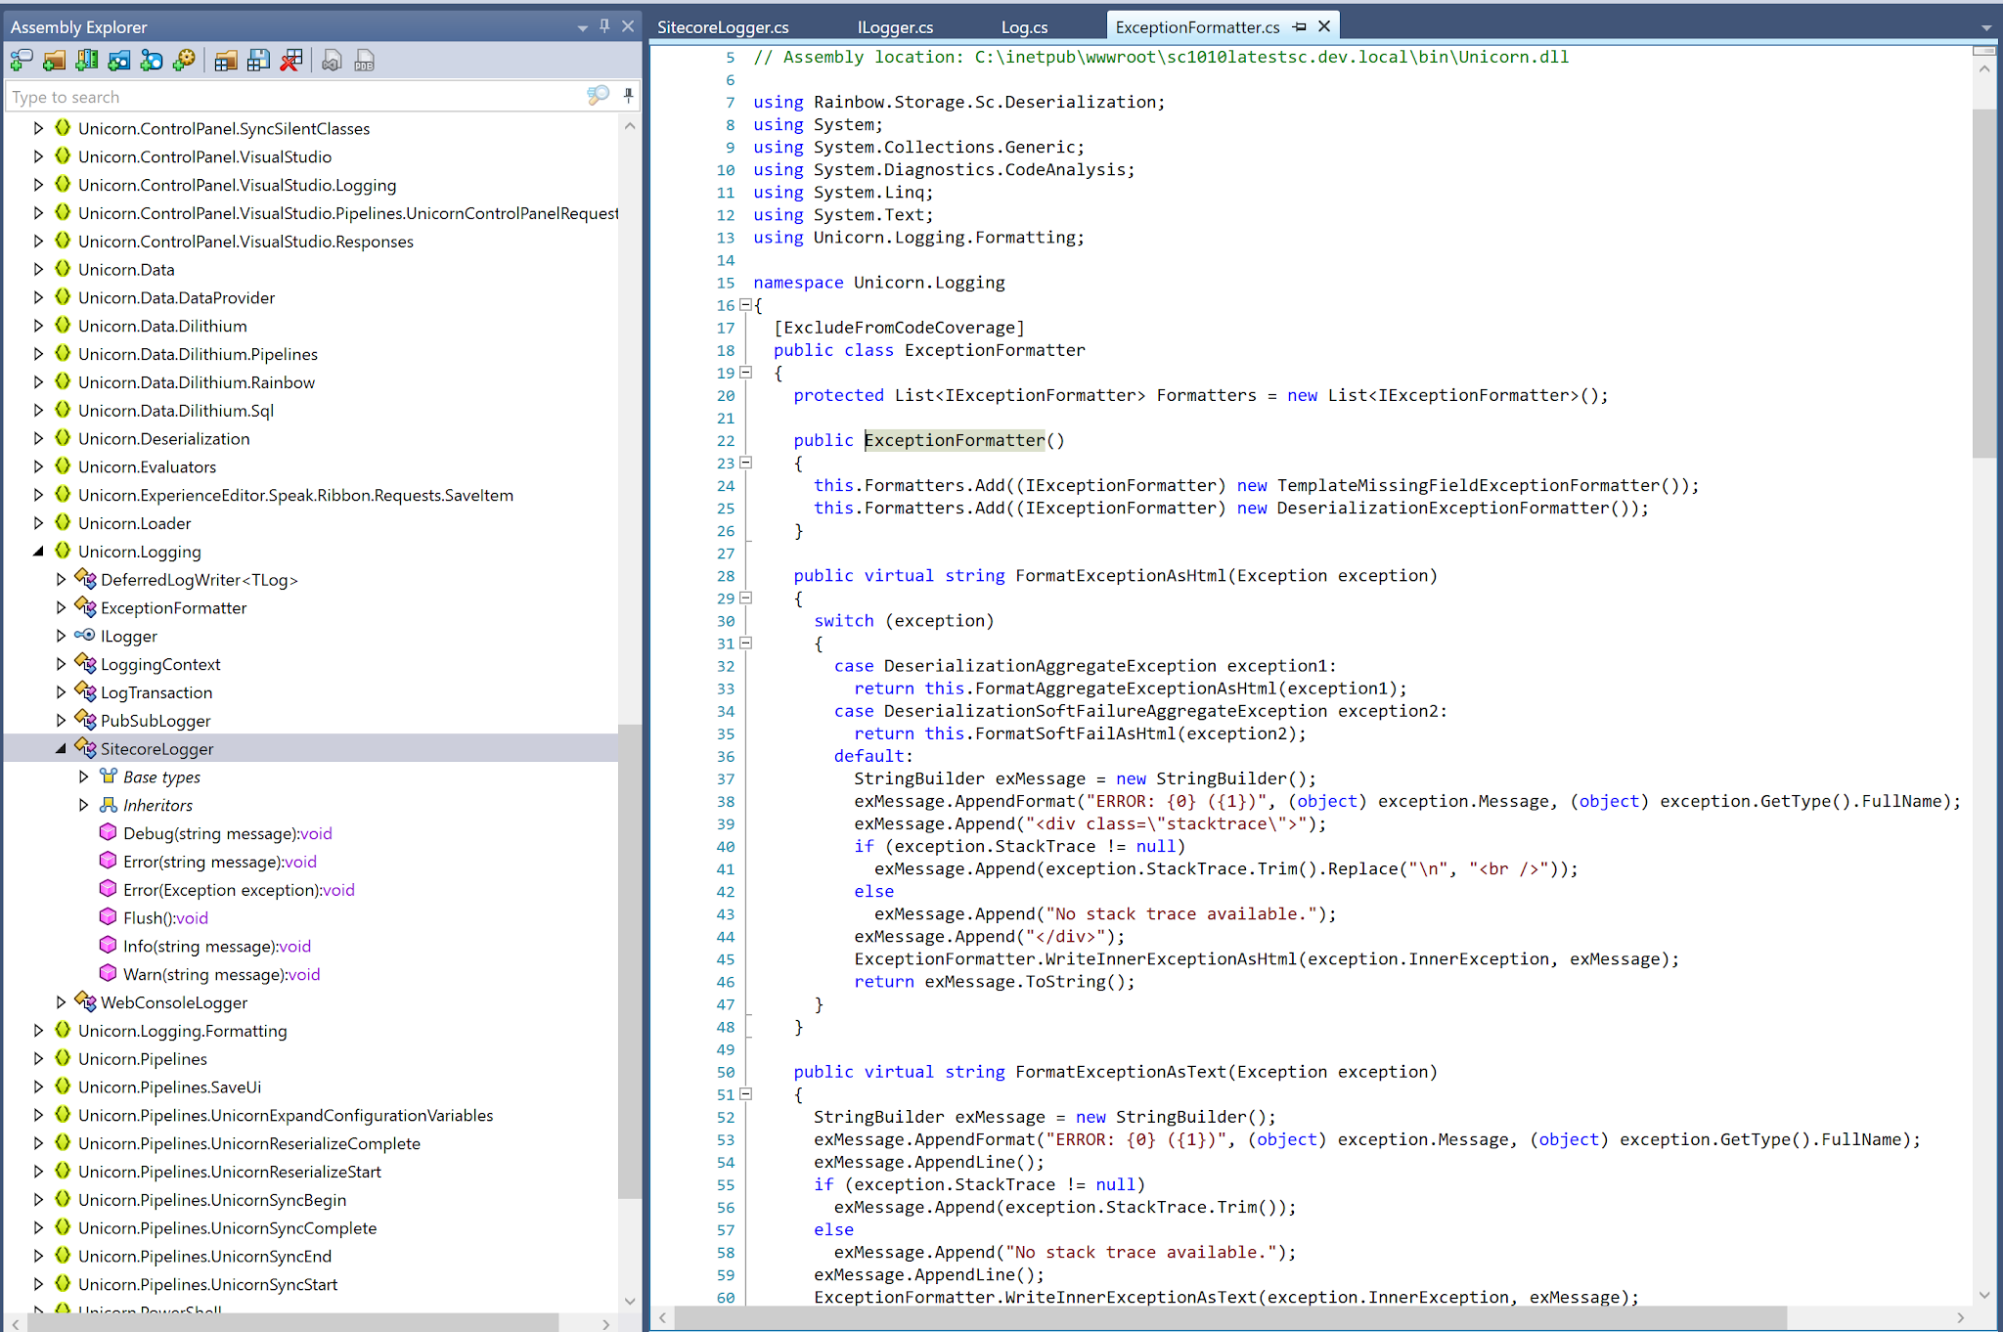Expand Unicorn.Data.Dilithium.Sql namespace
2003x1332 pixels.
38,410
